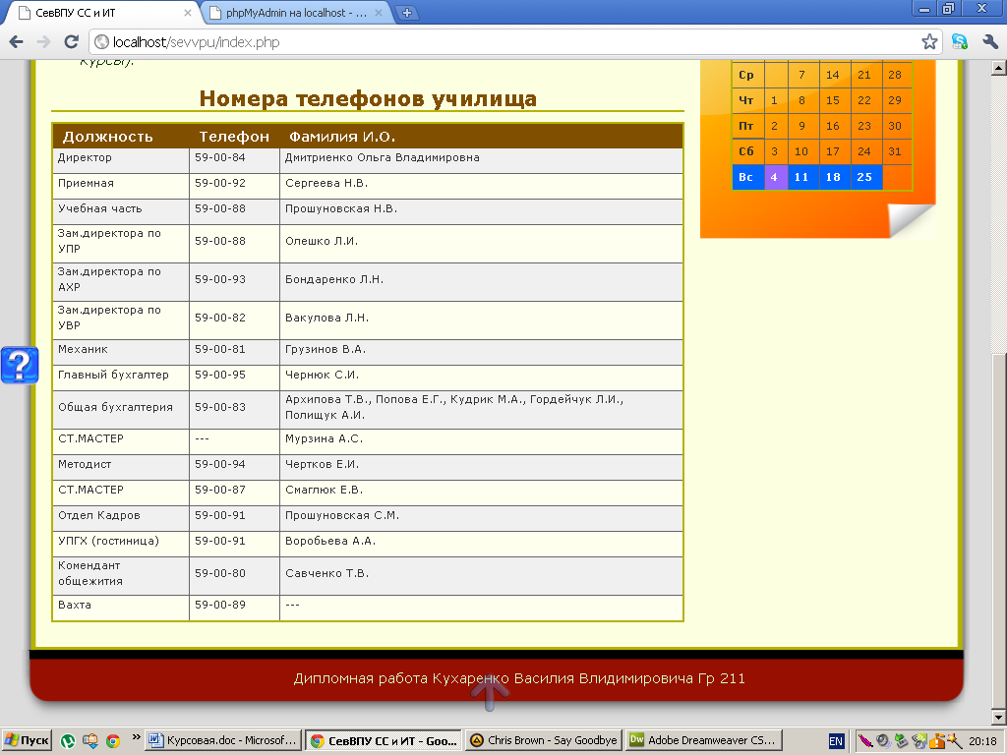Screen dimensions: 1007x755
Task: Click Дмитриенко Ольга Владимировна cell
Action: 481,160
